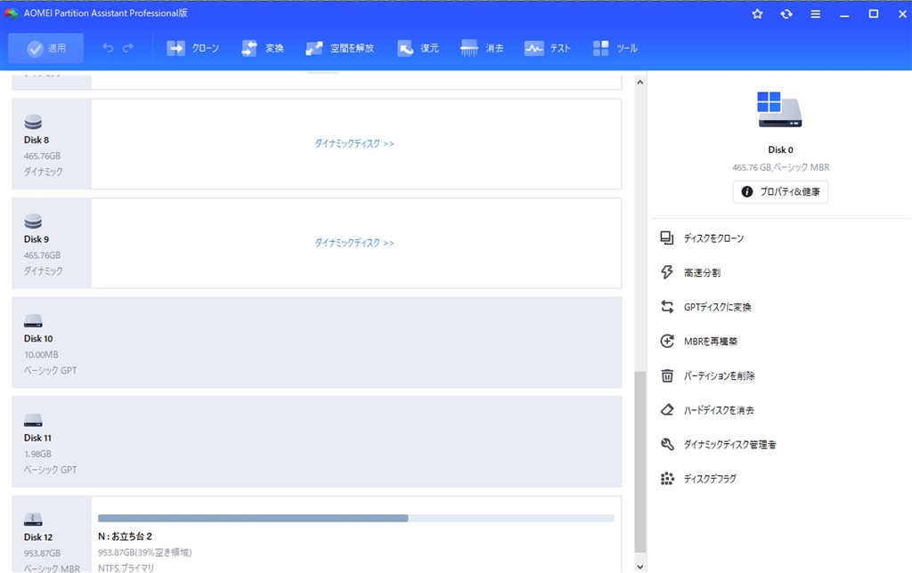Open Disk 8 dynamic disk link
This screenshot has width=912, height=573.
click(x=354, y=143)
